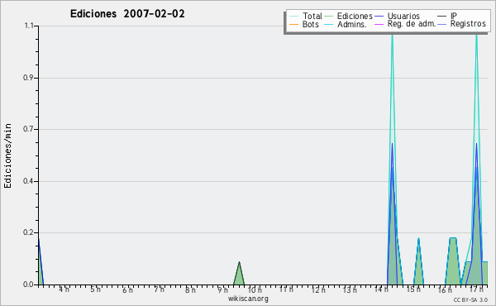Viewport: 496px width, 306px height.
Task: Click the Total legend entry
Action: [x=306, y=16]
